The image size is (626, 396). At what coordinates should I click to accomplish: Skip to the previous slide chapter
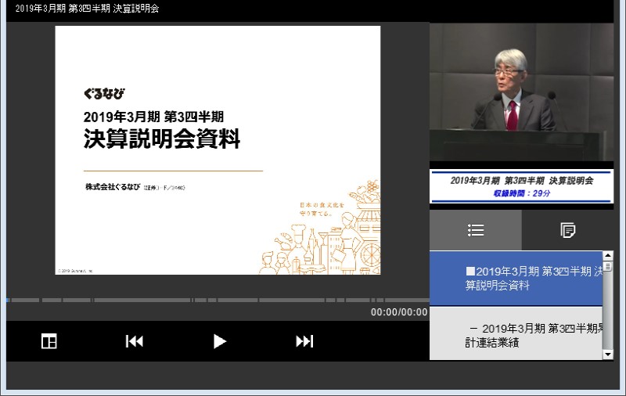pyautogui.click(x=134, y=341)
